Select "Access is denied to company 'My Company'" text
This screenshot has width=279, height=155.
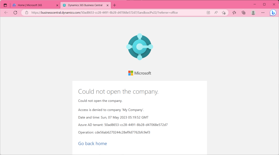pyautogui.click(x=111, y=110)
